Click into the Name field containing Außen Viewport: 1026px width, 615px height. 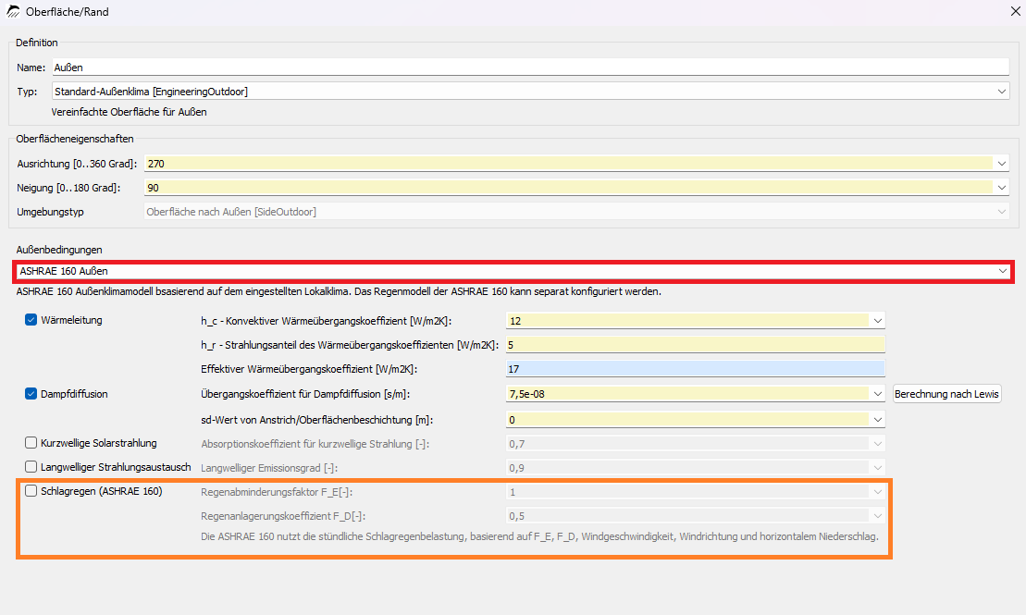[531, 68]
